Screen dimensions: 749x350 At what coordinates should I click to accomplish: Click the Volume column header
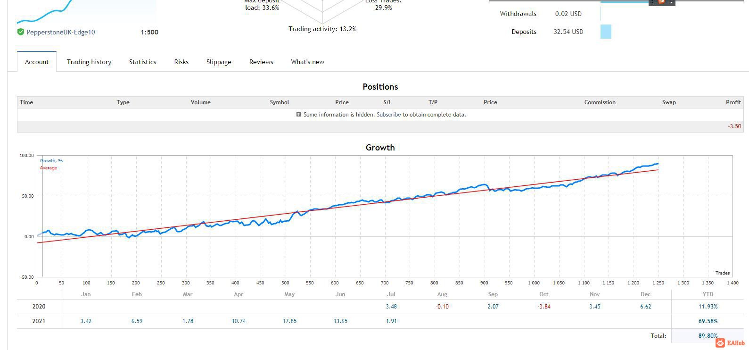(201, 102)
